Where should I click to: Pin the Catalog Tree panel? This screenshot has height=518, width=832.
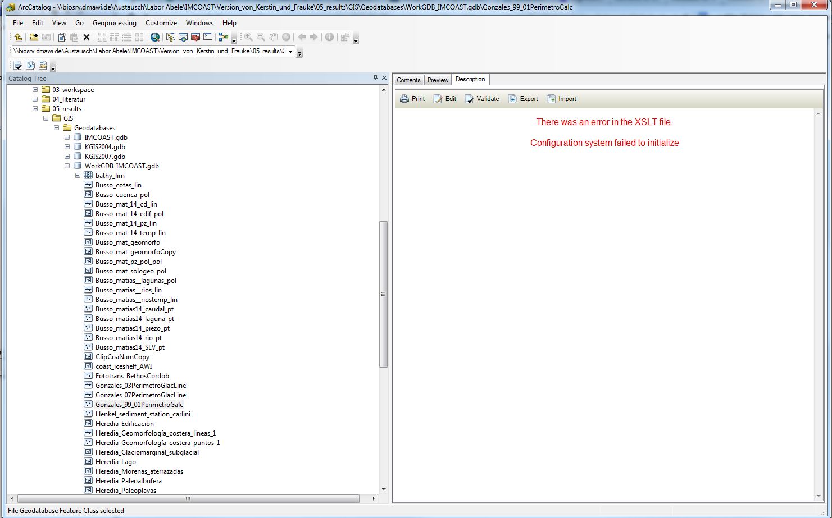(375, 78)
